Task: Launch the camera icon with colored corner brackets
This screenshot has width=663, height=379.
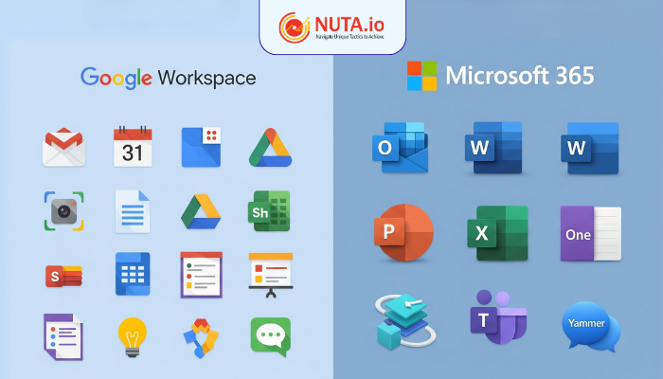Action: click(x=63, y=210)
